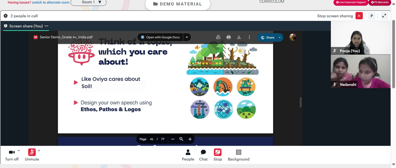Click the fishing net circle icon
The image size is (396, 168).
pos(223,109)
